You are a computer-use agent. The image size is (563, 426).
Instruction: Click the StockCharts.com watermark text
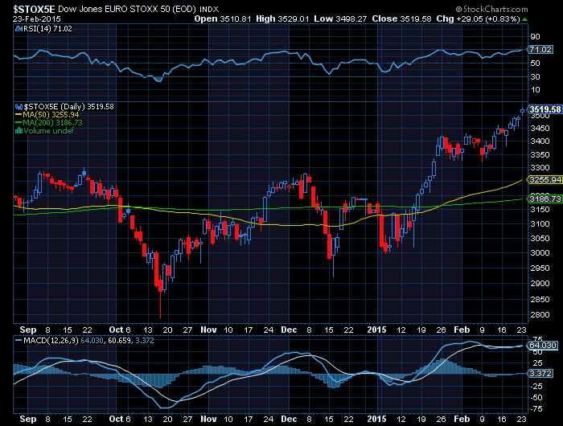coord(492,9)
